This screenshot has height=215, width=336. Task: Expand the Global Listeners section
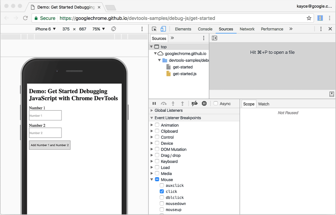click(x=152, y=110)
